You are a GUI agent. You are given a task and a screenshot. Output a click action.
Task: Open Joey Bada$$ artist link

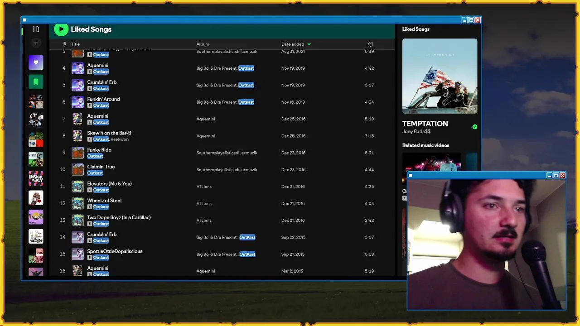pos(416,131)
